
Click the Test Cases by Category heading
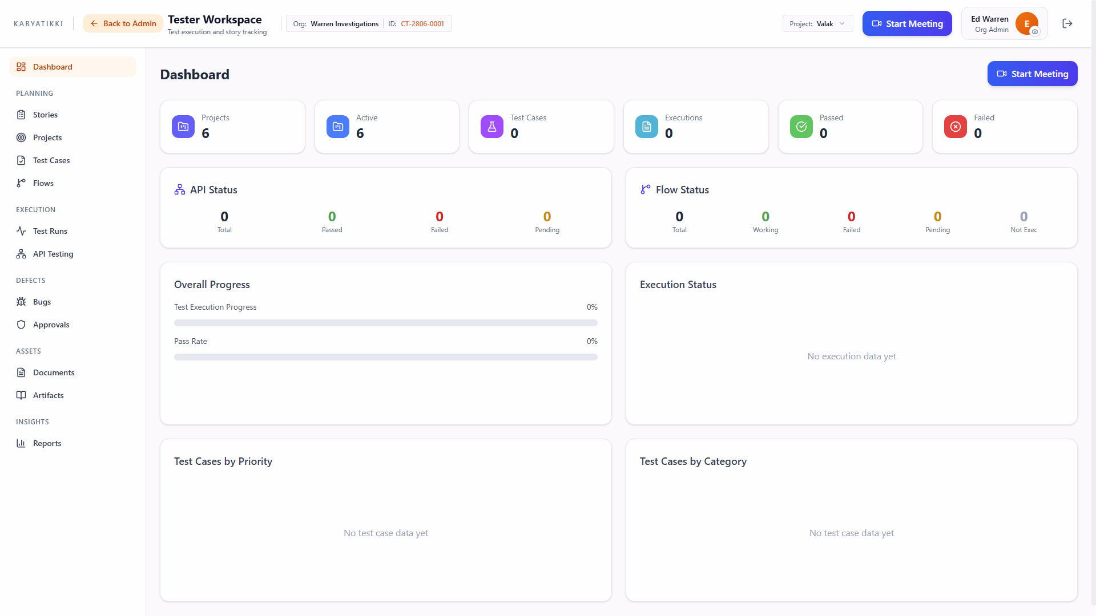coord(693,461)
